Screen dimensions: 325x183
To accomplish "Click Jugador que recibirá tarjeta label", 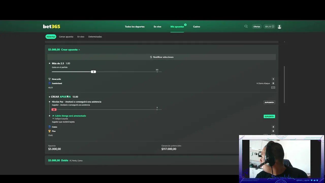I will pos(63,122).
